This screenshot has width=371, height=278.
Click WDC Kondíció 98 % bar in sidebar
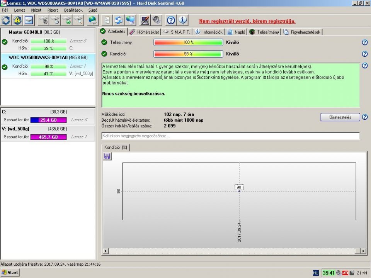49,66
